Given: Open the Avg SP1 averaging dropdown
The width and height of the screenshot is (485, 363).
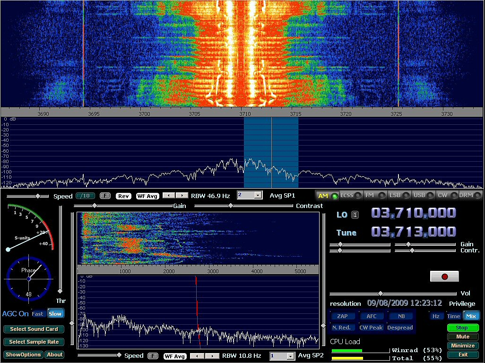Looking at the screenshot, I should coord(258,195).
